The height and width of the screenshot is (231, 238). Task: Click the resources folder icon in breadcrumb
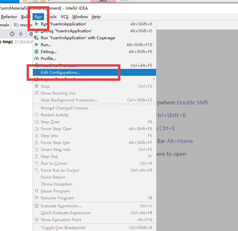click(16, 25)
